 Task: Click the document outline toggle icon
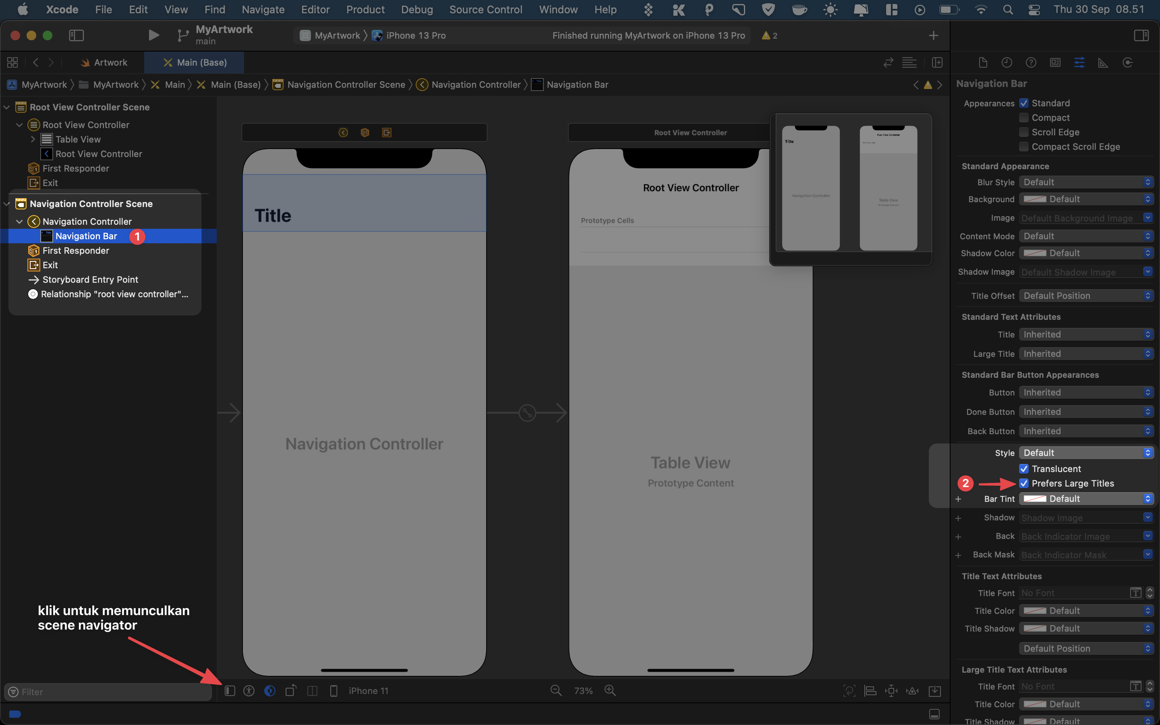coord(230,690)
